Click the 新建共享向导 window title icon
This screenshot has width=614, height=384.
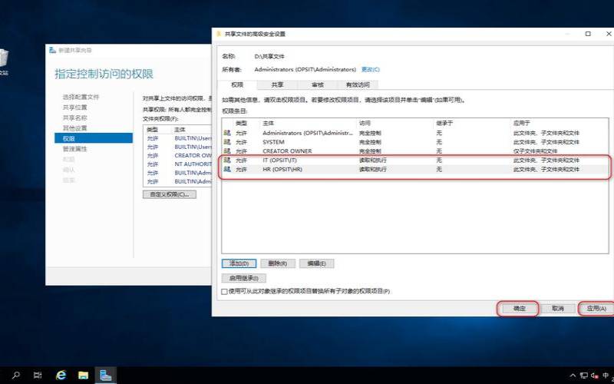[x=52, y=50]
